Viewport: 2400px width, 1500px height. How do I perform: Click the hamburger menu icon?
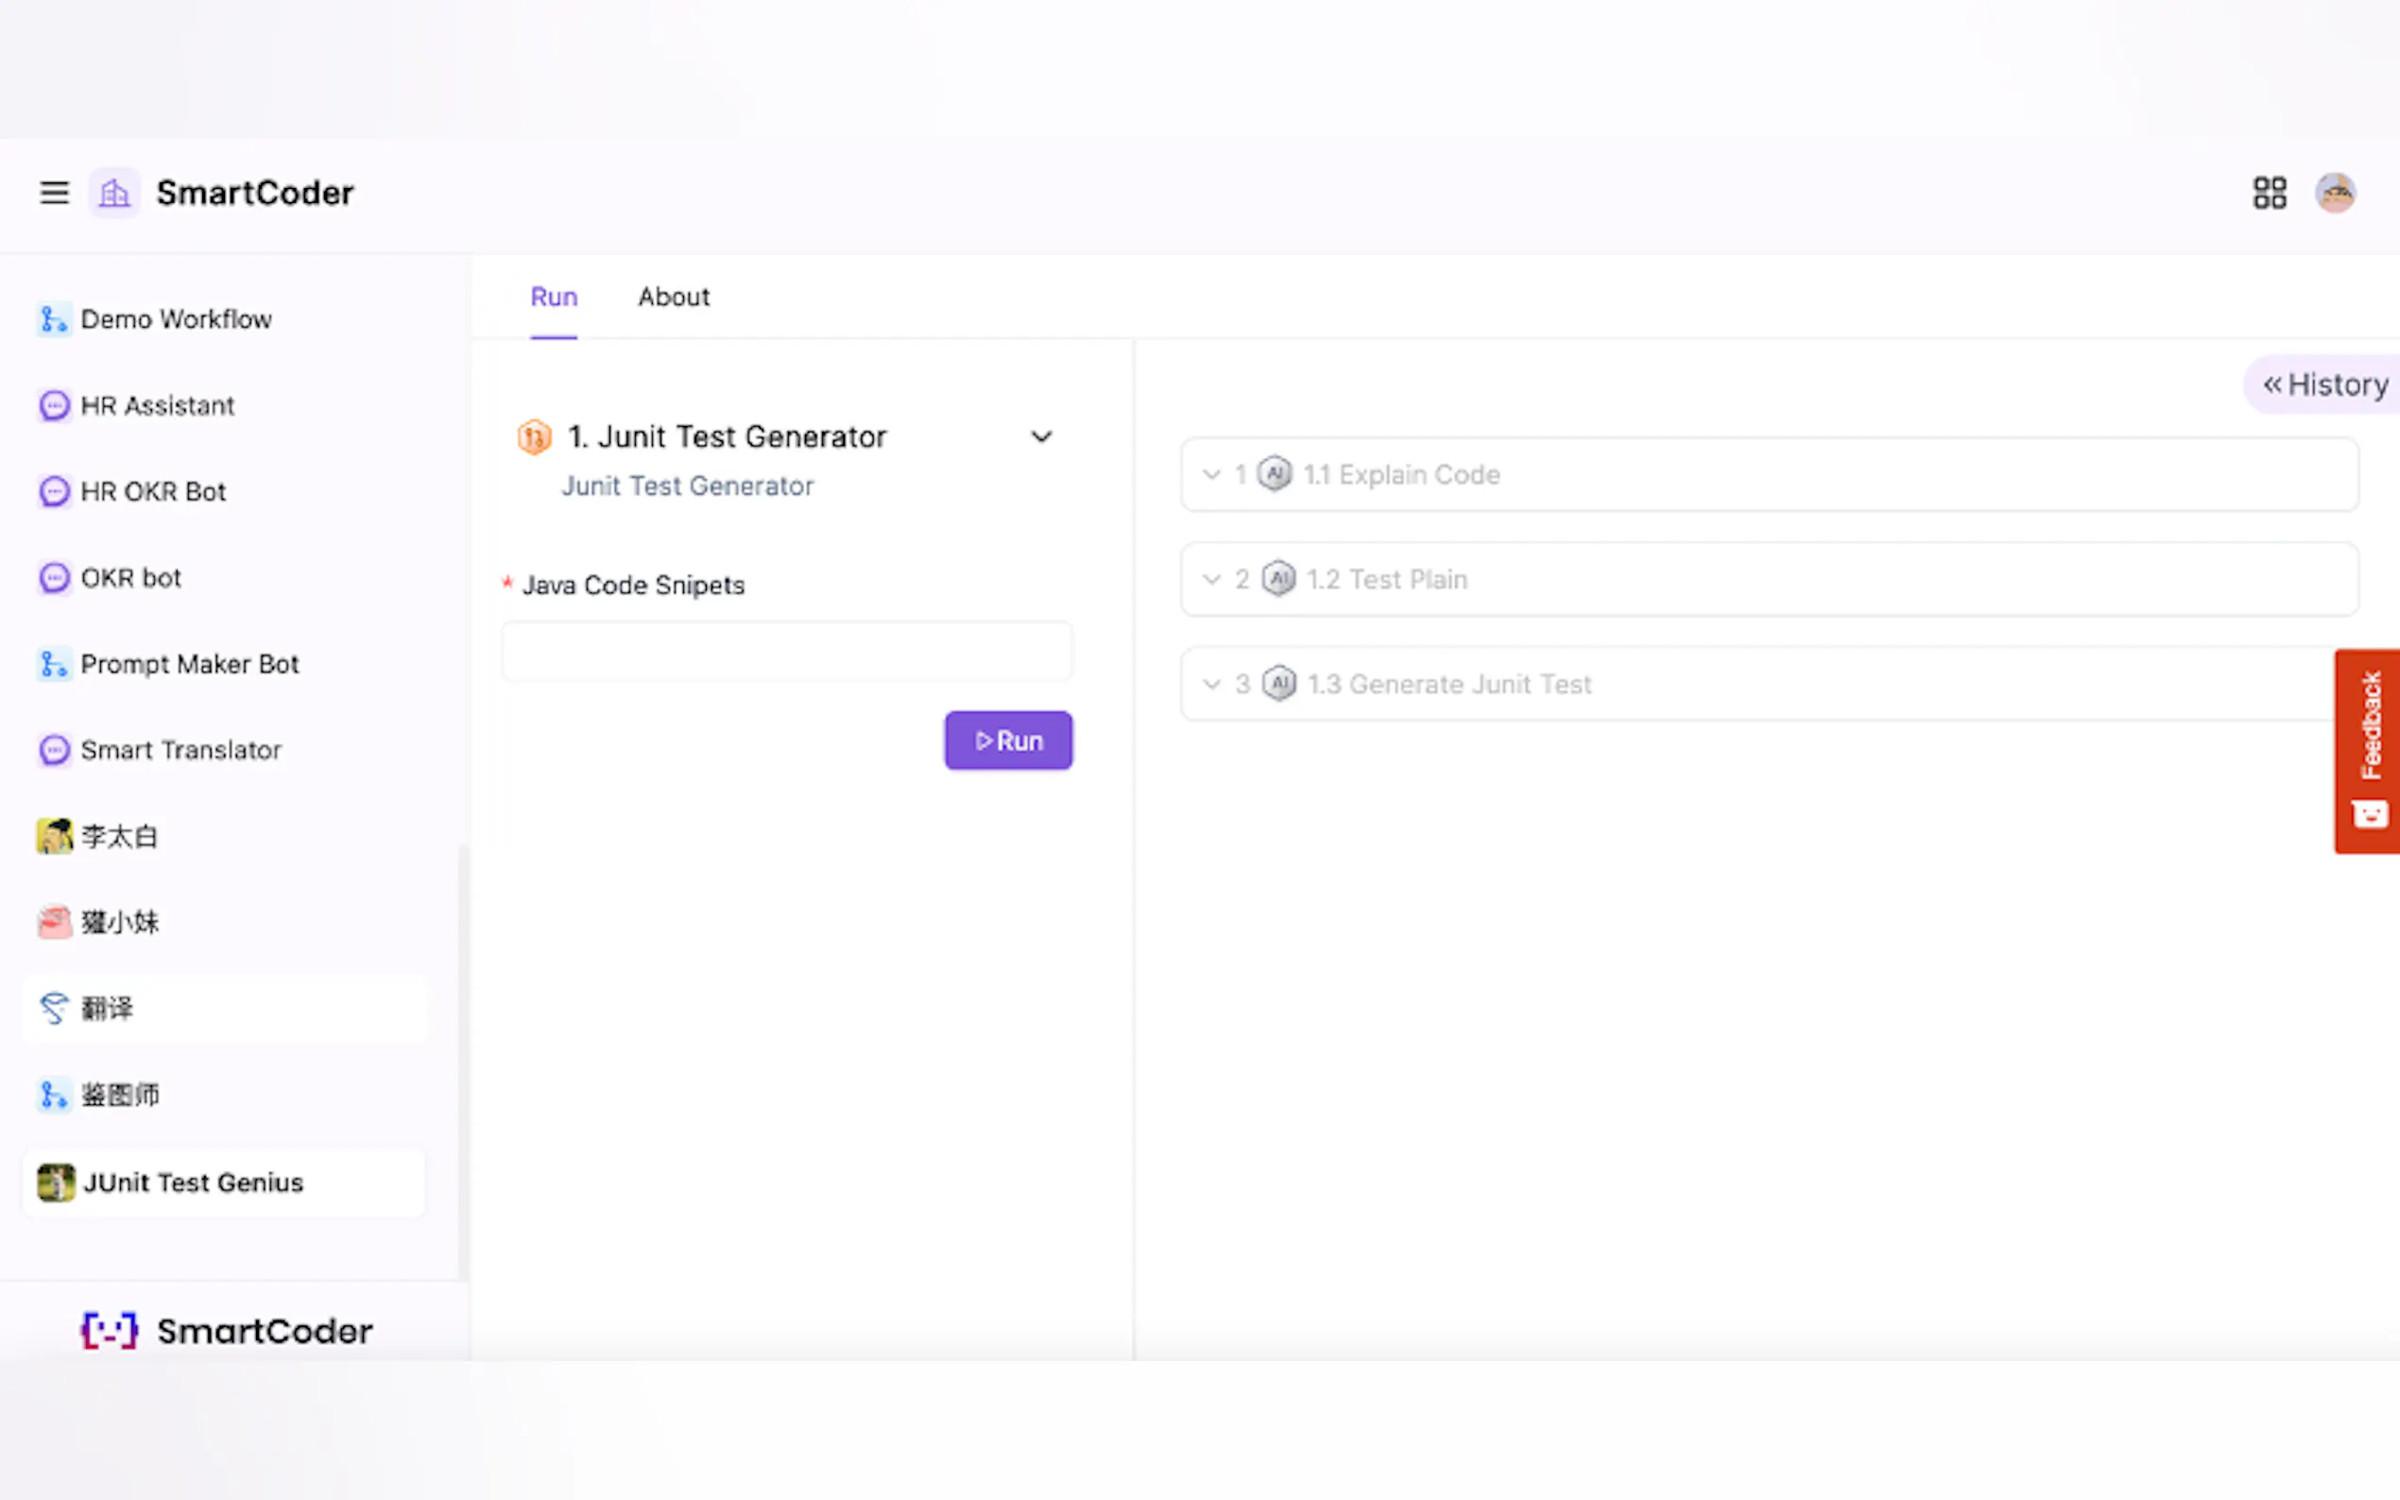tap(55, 193)
